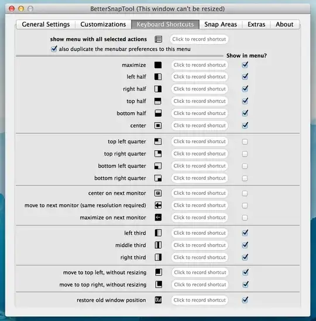This screenshot has height=321, width=316.
Task: Record shortcut for center
Action: (200, 126)
